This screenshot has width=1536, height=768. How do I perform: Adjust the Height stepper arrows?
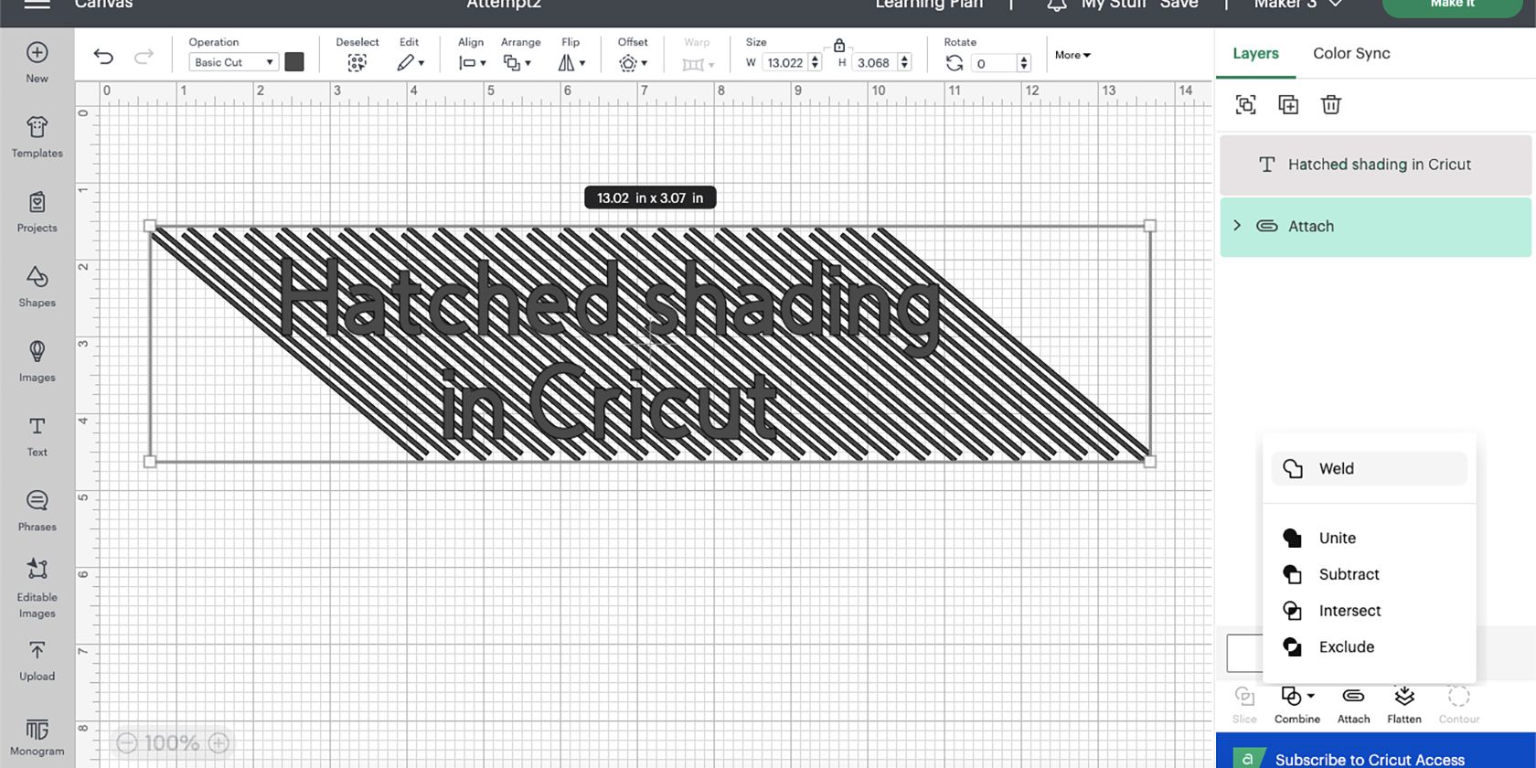pos(904,62)
